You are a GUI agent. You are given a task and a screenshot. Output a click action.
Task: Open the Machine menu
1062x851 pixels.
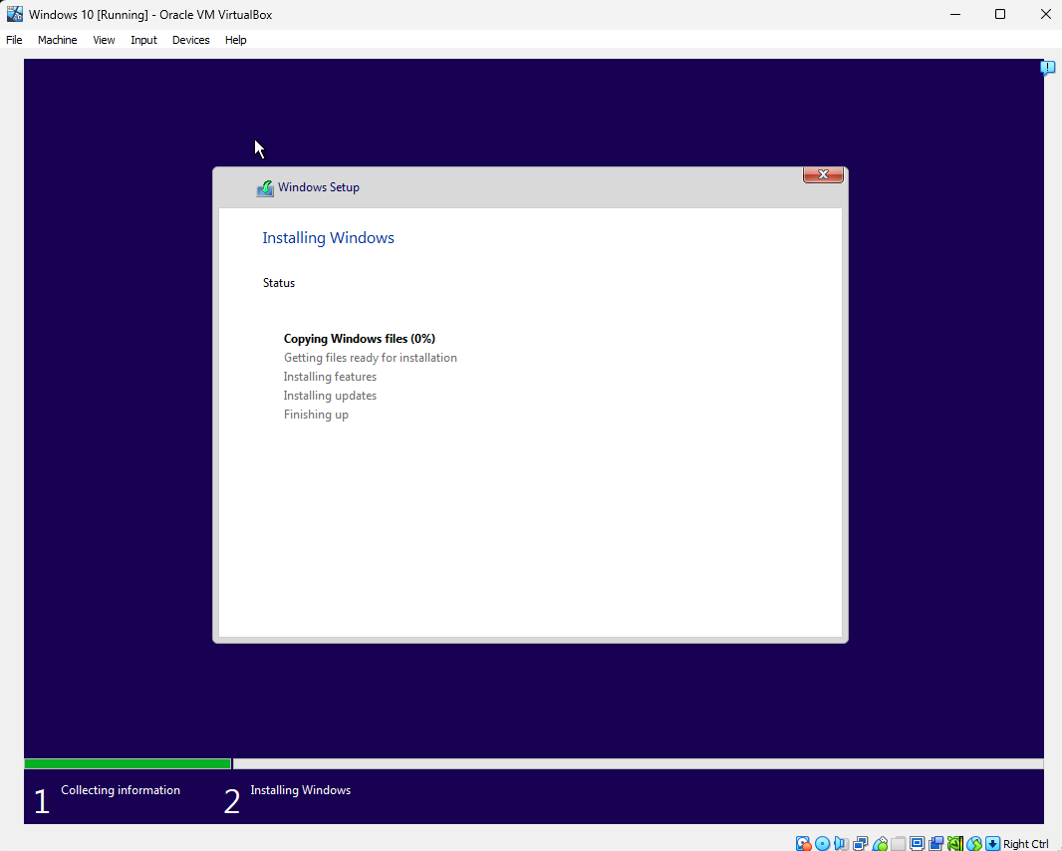click(x=58, y=40)
